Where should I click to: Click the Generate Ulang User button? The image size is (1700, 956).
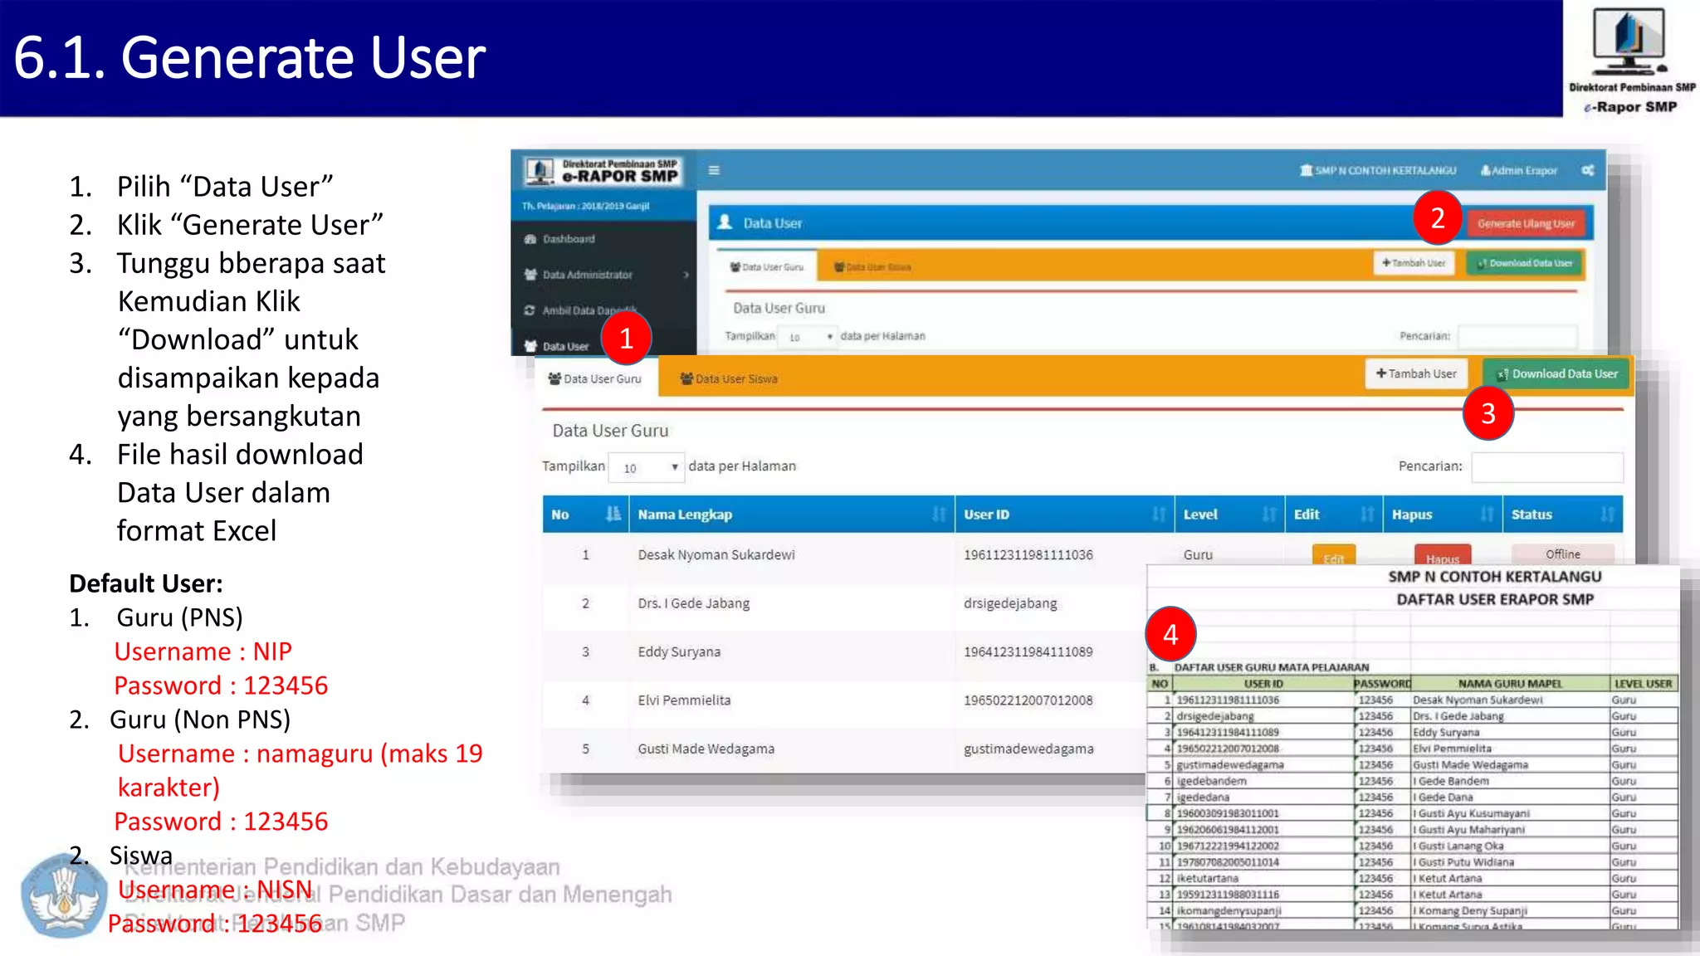(x=1526, y=223)
